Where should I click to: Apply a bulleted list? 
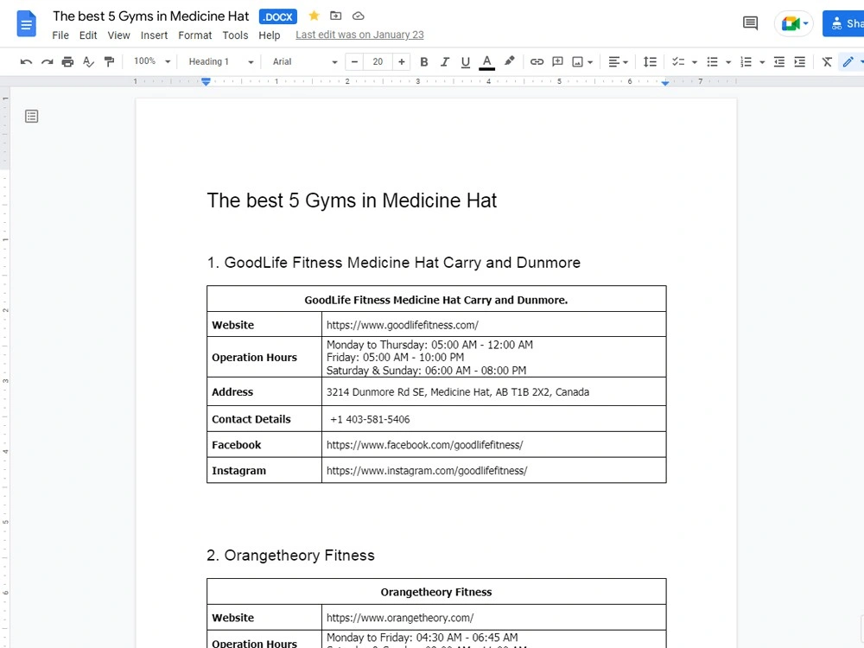713,61
